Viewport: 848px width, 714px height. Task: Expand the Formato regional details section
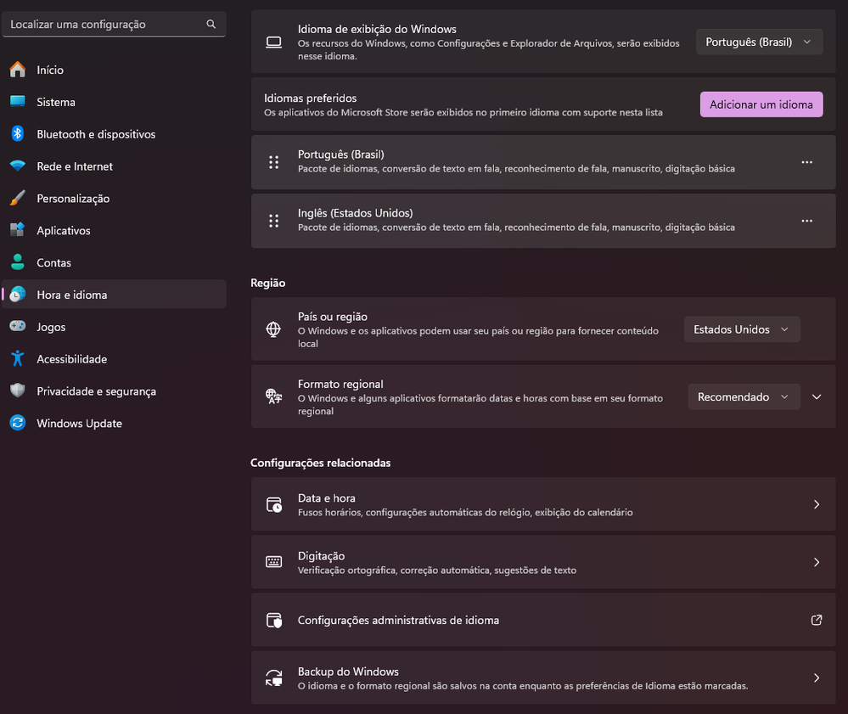[x=817, y=397]
